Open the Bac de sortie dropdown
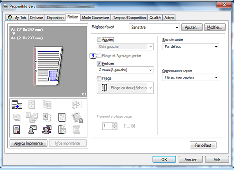The image size is (234, 170). coord(190,46)
